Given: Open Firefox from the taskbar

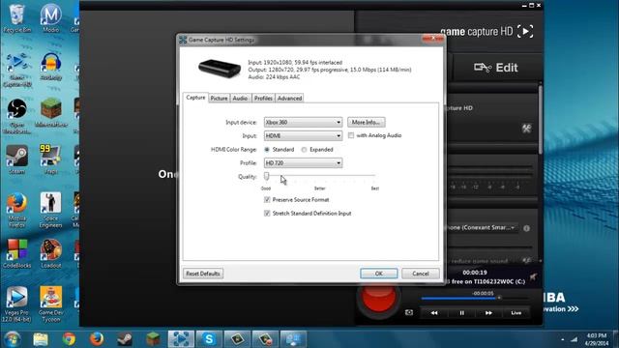Looking at the screenshot, I should [x=97, y=339].
